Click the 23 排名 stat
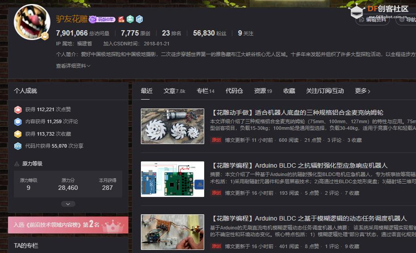Image resolution: width=416 pixels, height=253 pixels. 172,33
